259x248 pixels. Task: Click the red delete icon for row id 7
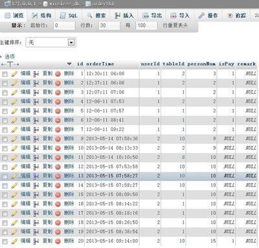[58, 130]
